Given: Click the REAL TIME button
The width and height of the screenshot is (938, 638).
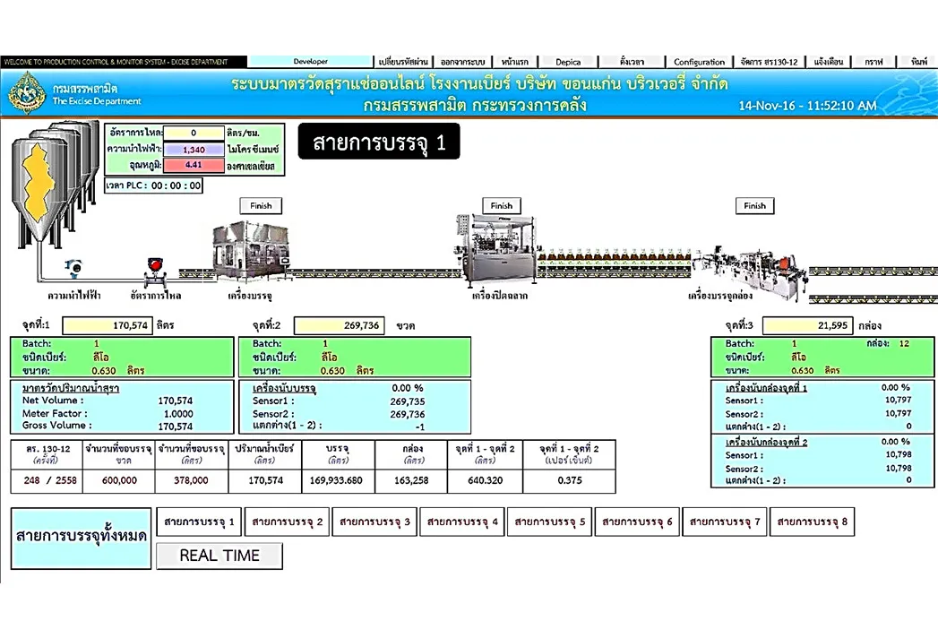Looking at the screenshot, I should 219,556.
